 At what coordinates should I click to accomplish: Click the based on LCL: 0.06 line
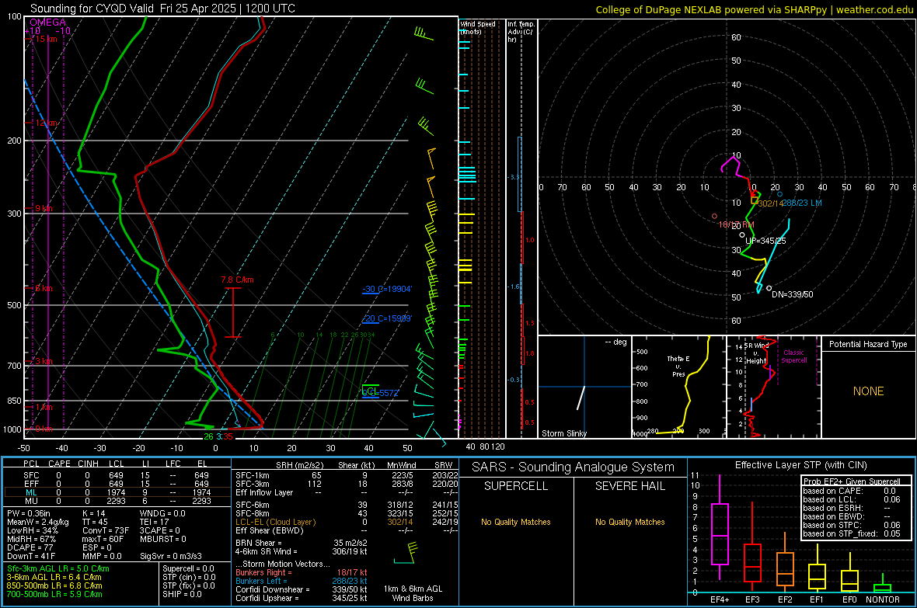pyautogui.click(x=852, y=499)
